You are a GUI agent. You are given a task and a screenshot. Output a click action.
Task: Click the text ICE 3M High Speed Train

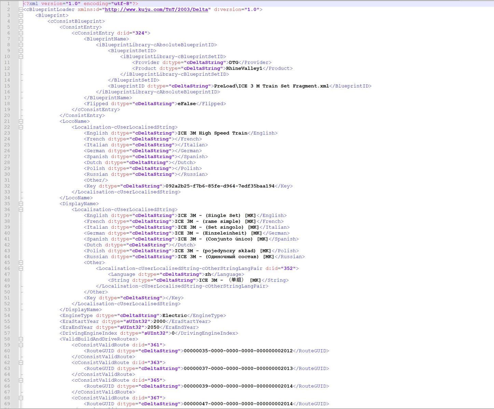click(213, 133)
